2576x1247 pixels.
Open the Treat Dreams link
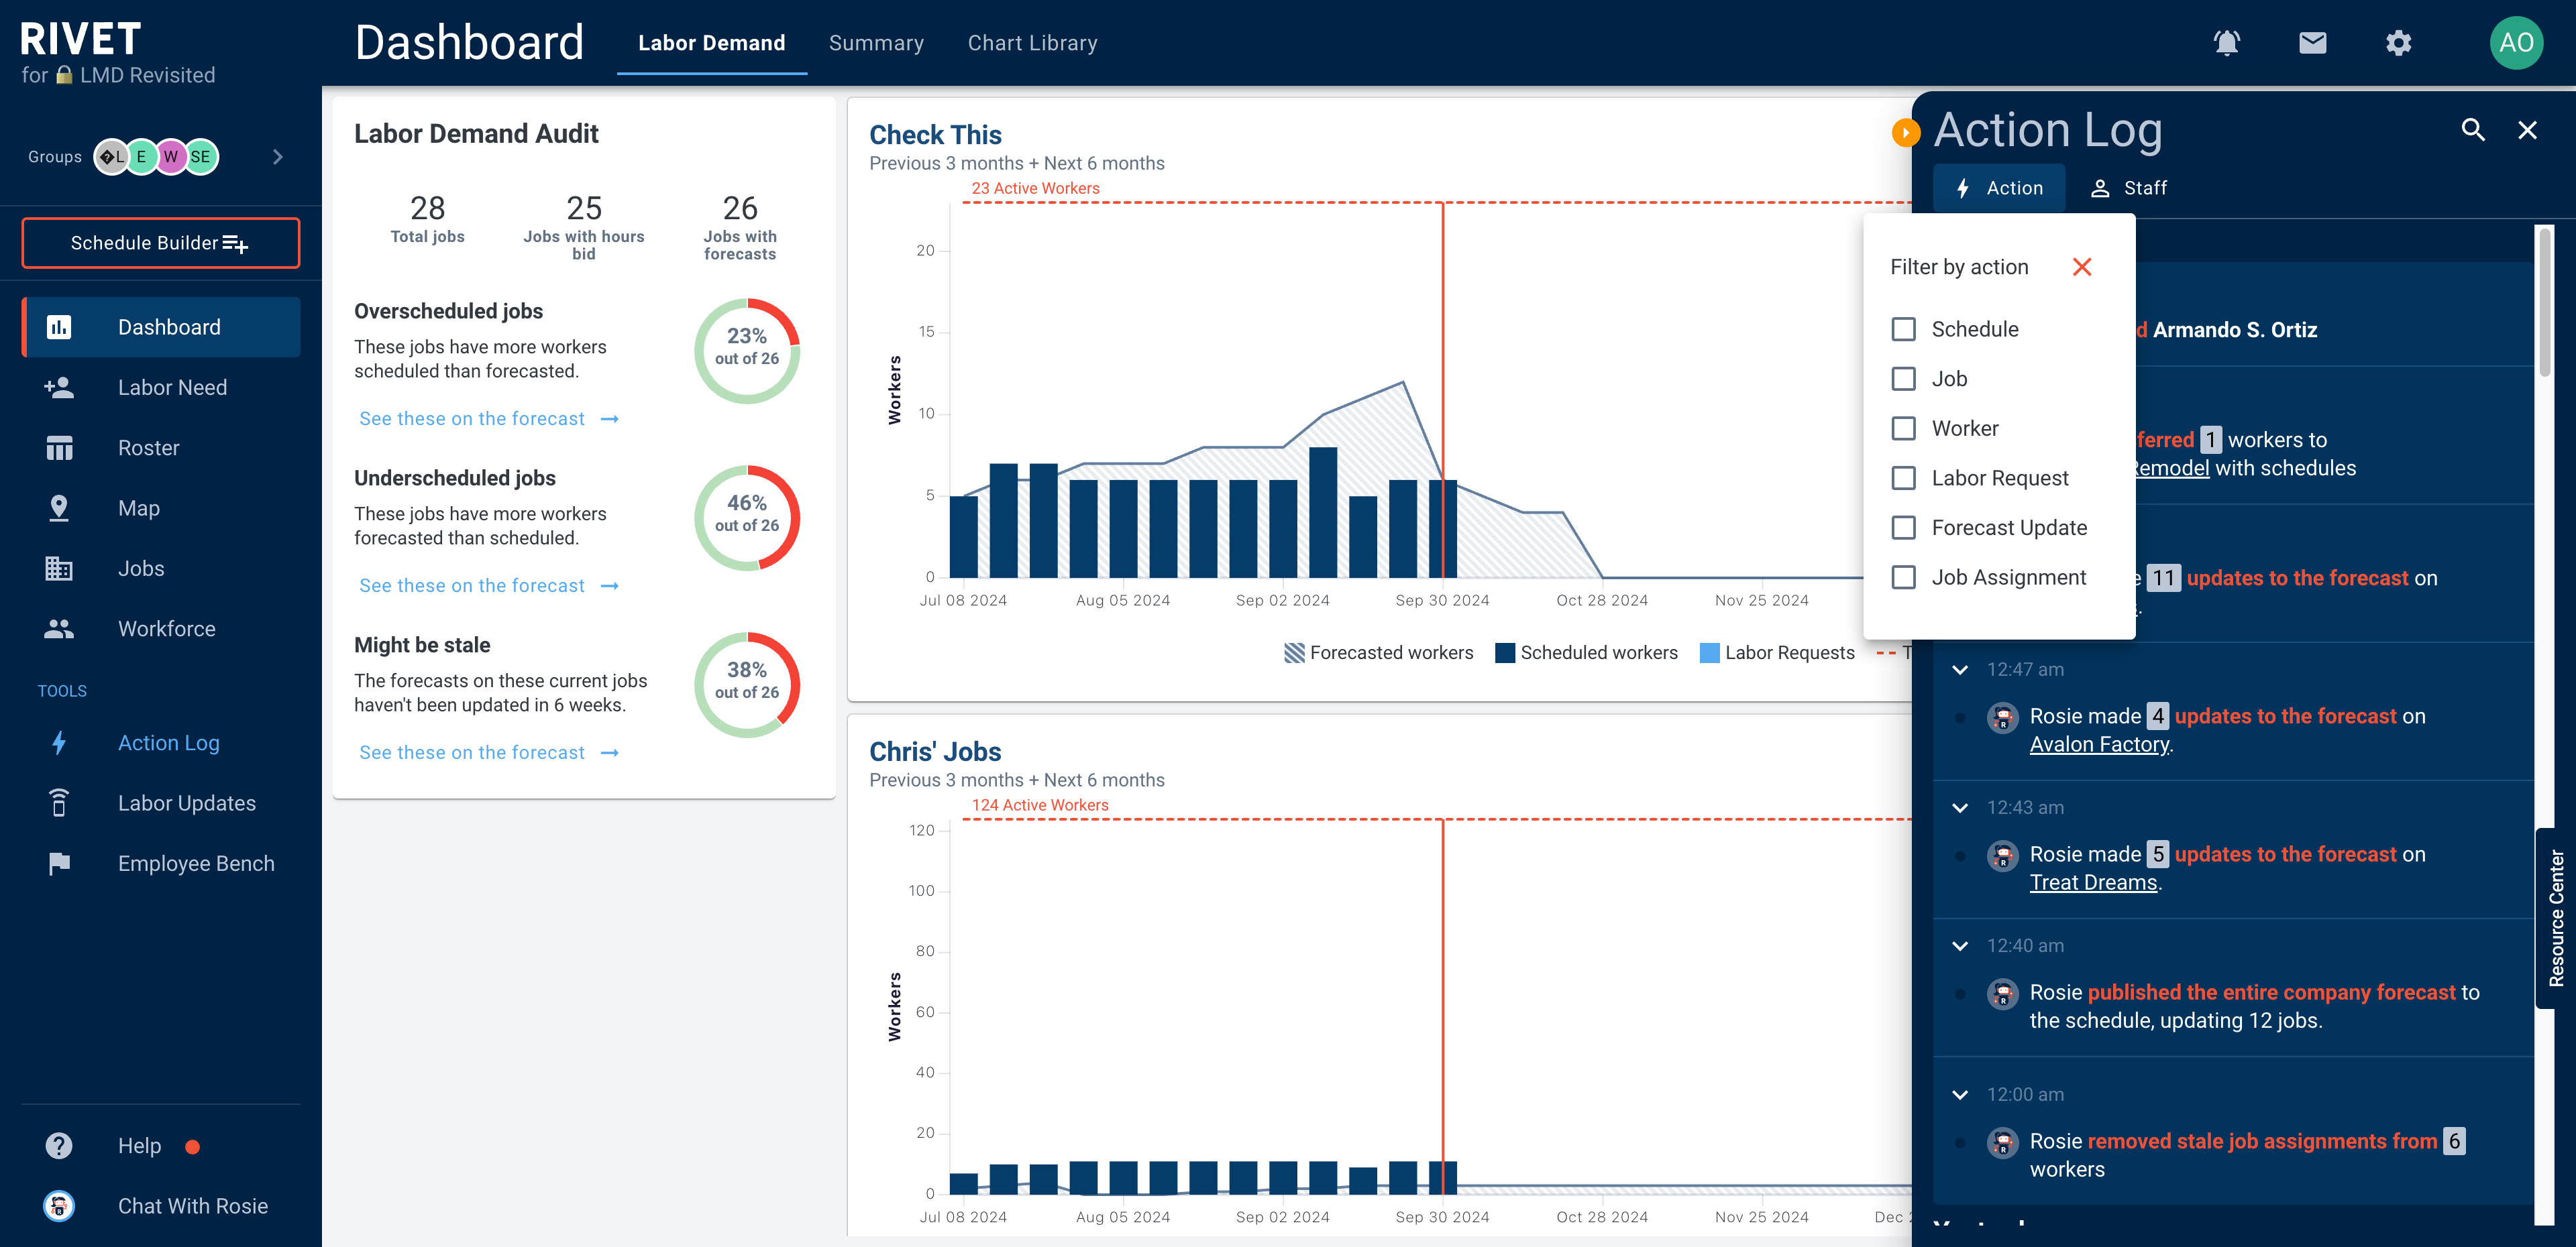[x=2093, y=882]
